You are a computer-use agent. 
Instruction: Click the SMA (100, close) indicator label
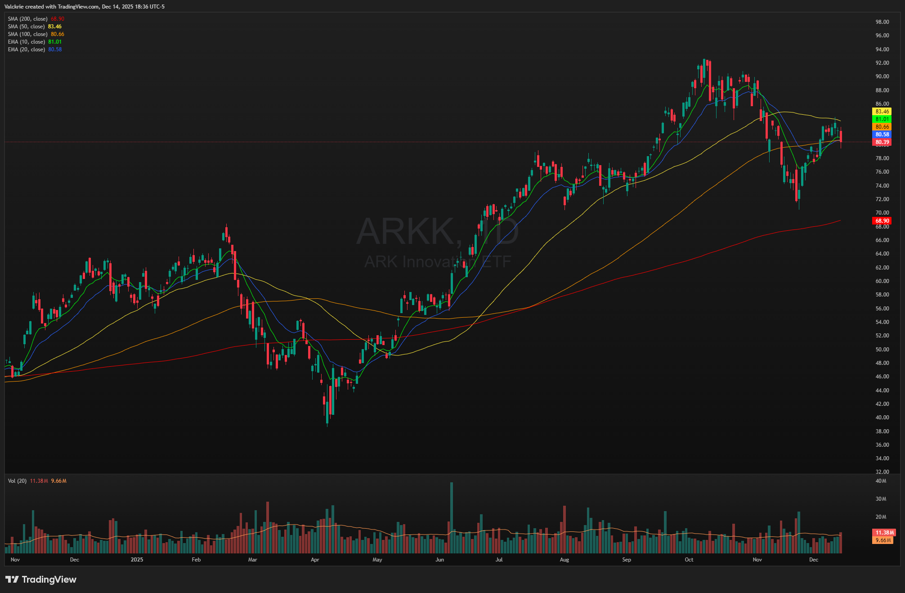pos(27,34)
